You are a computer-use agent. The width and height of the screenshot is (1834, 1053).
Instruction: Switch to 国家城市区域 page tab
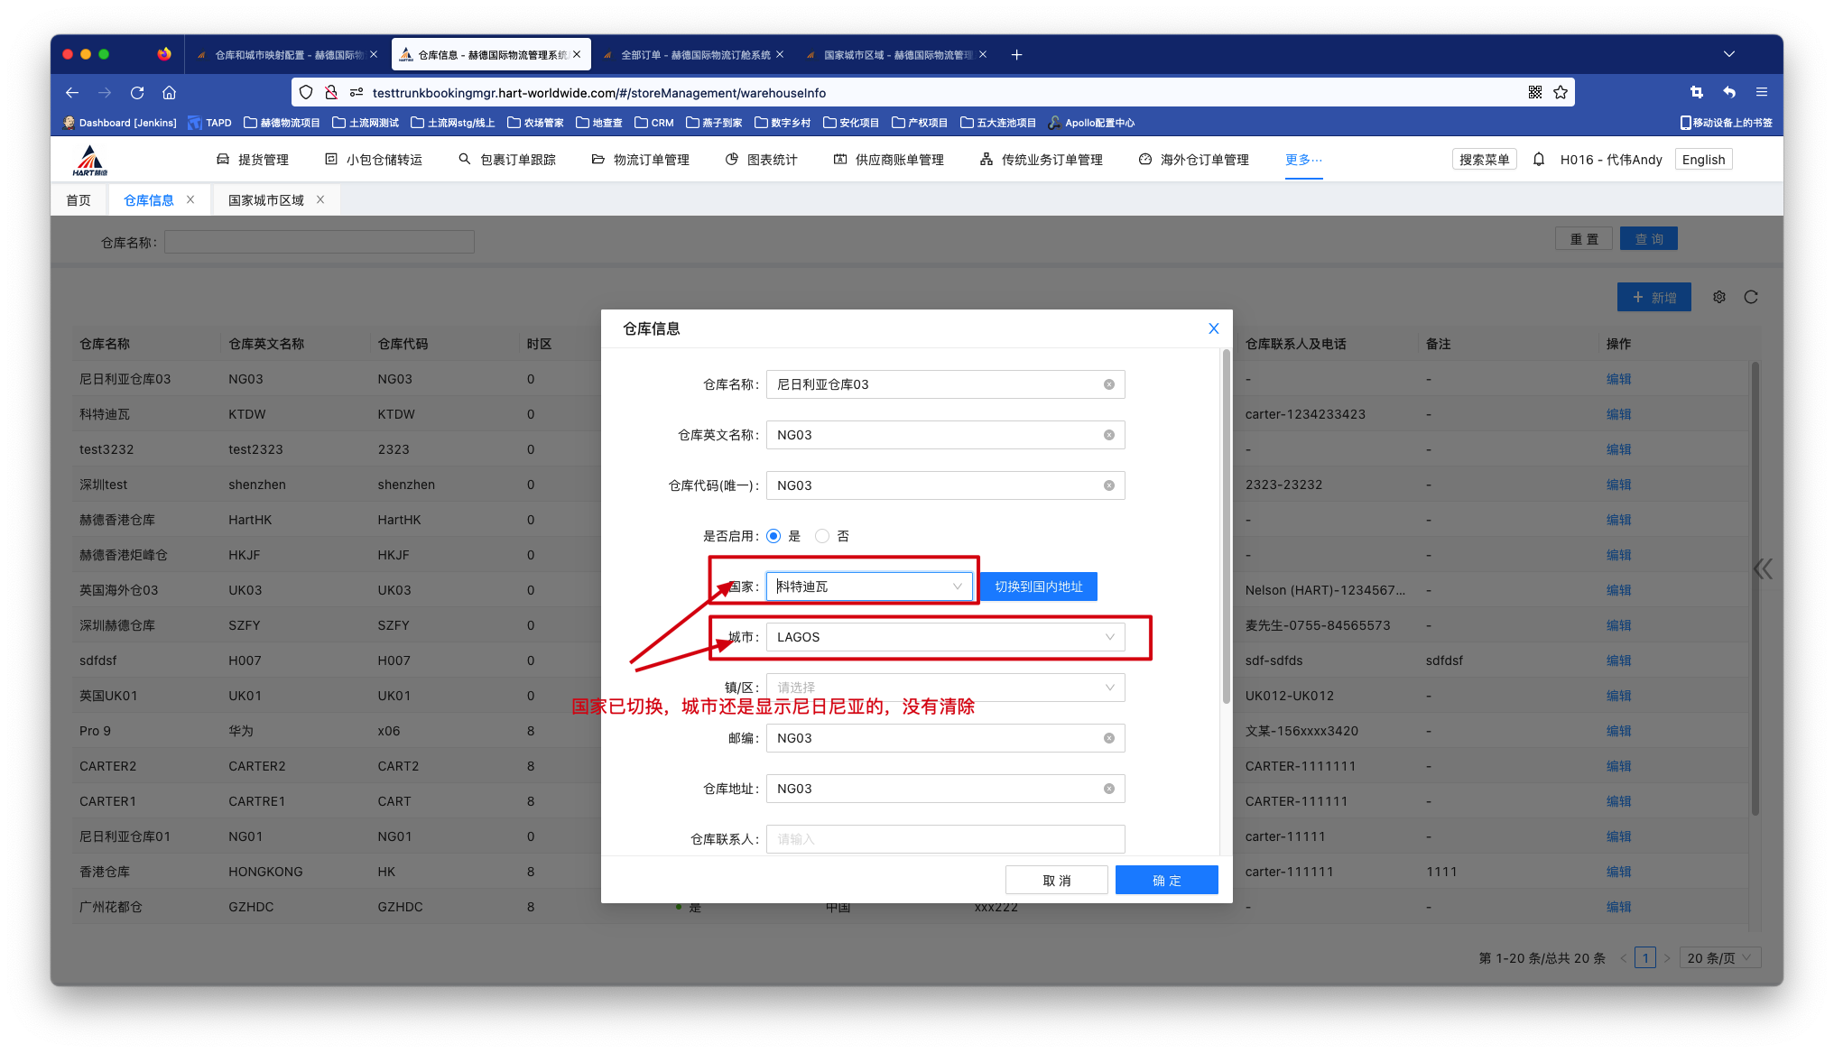coord(266,200)
